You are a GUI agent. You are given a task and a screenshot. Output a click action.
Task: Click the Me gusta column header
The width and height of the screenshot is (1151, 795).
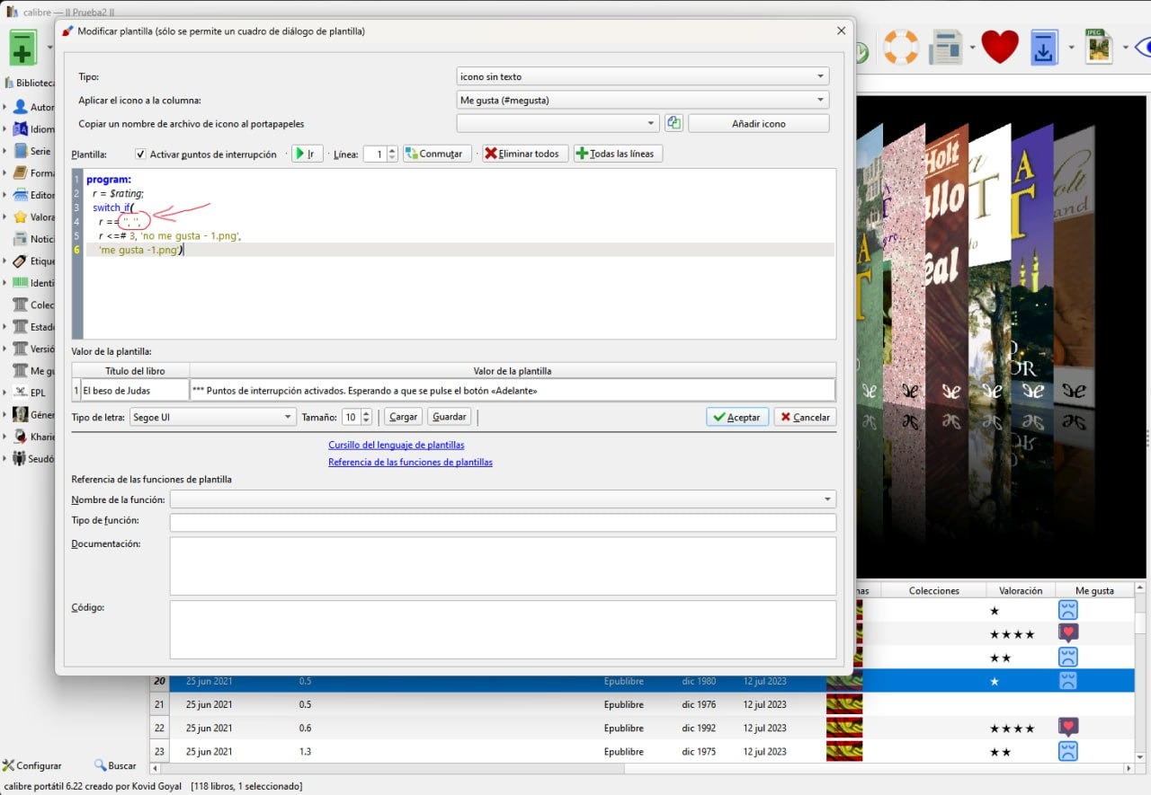(1094, 590)
